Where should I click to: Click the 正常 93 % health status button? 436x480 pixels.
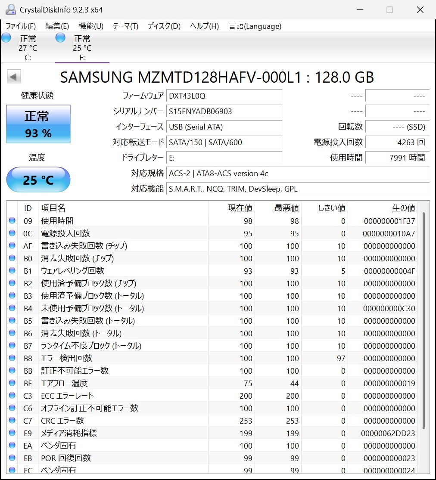pyautogui.click(x=38, y=124)
